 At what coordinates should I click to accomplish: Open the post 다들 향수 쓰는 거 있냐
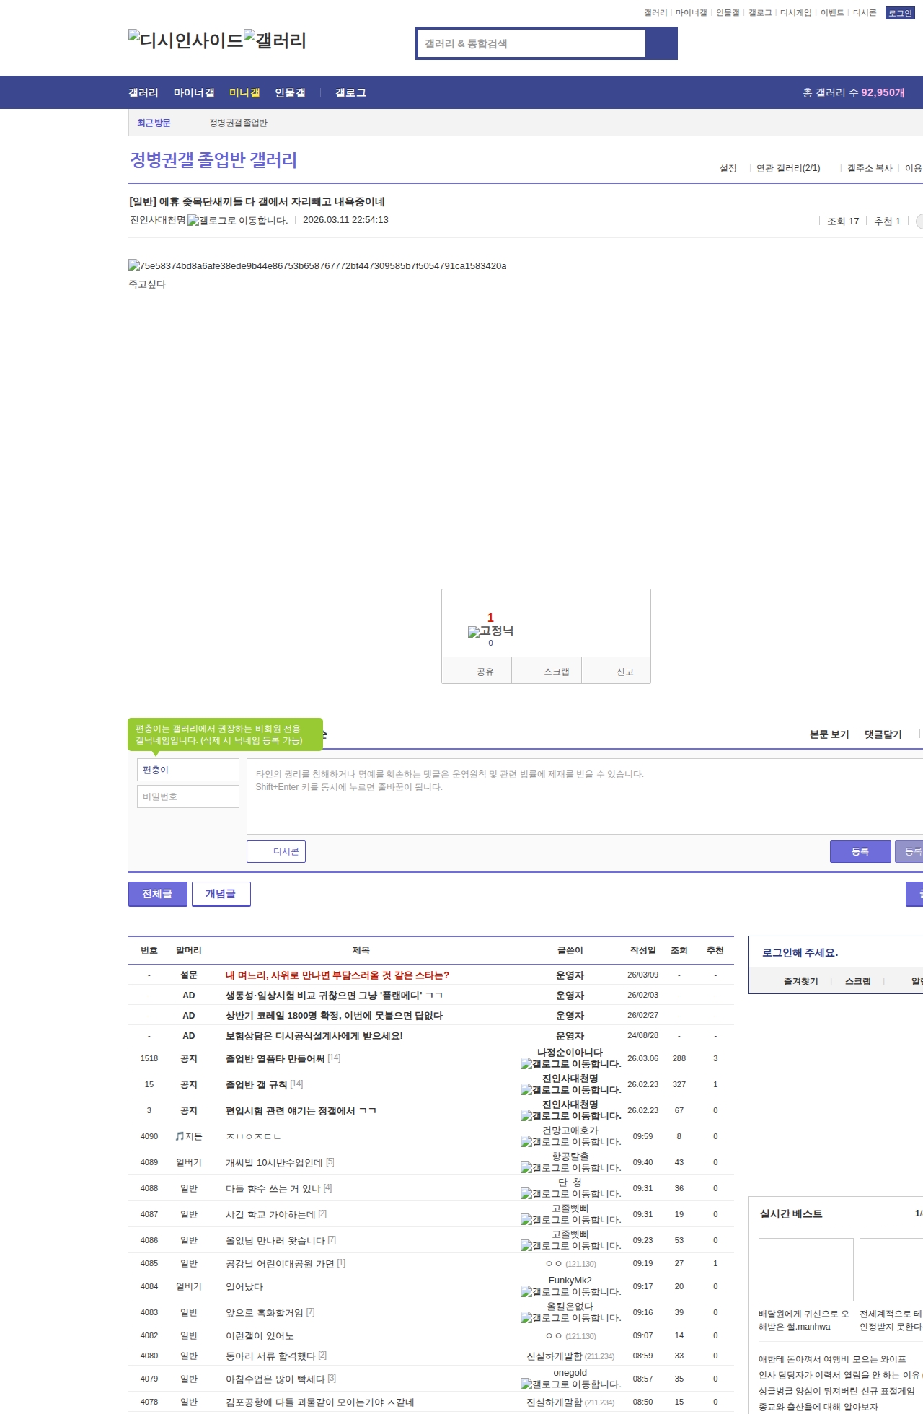(273, 1188)
